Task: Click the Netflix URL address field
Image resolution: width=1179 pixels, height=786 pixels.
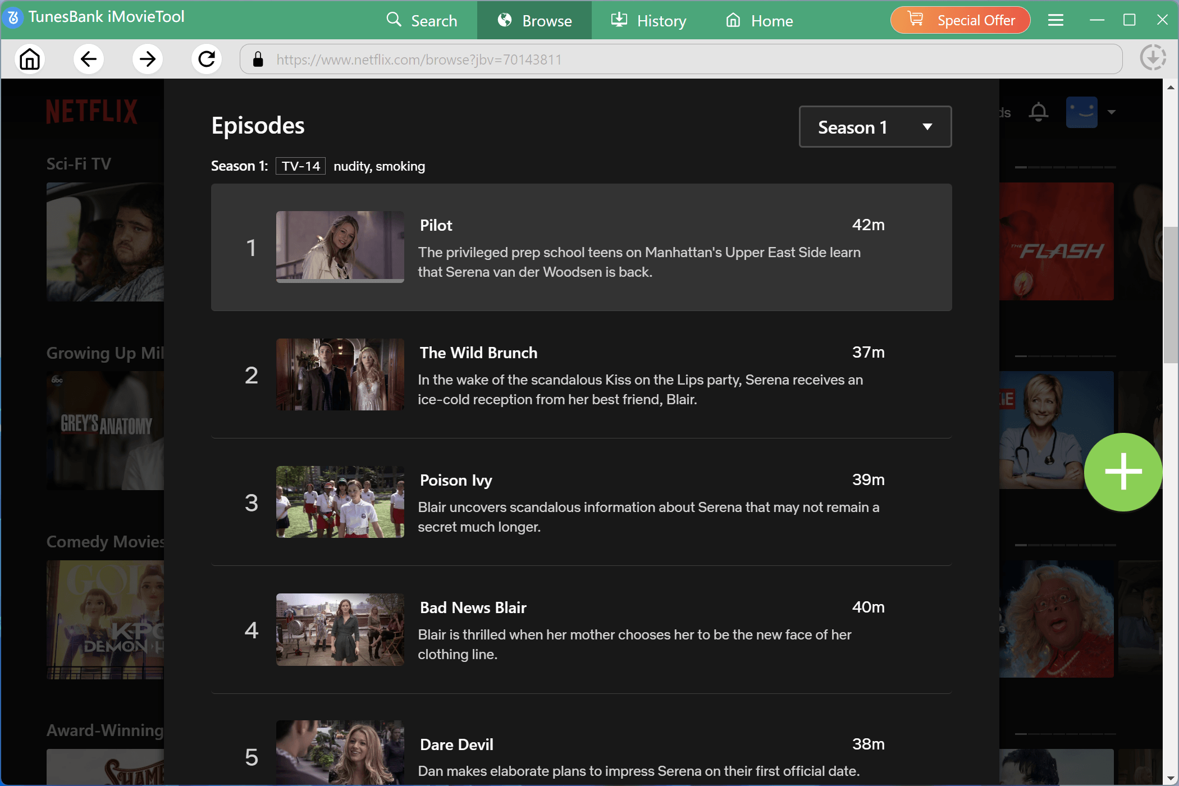Action: [681, 59]
